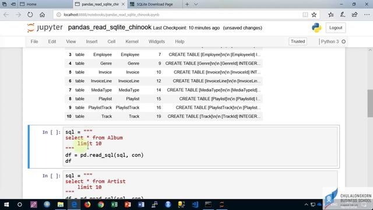Open the Cell menu
Viewport: 373px width, 210px height.
pyautogui.click(x=111, y=41)
